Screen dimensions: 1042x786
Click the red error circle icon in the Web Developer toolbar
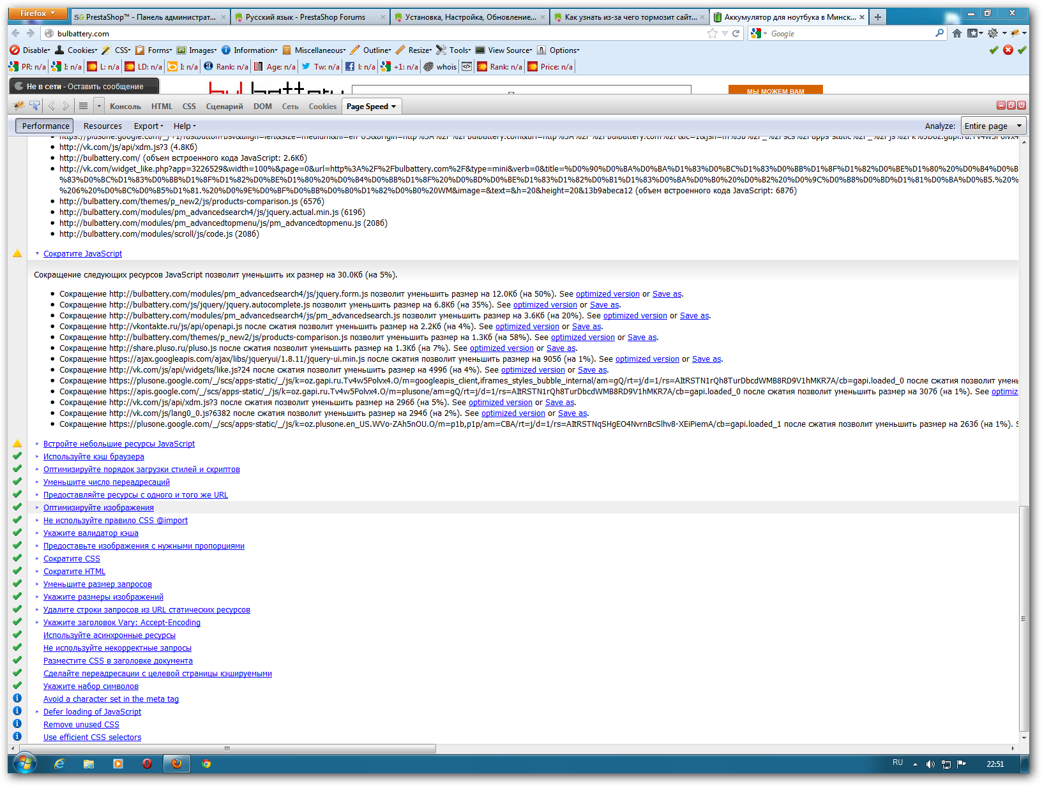(1008, 50)
